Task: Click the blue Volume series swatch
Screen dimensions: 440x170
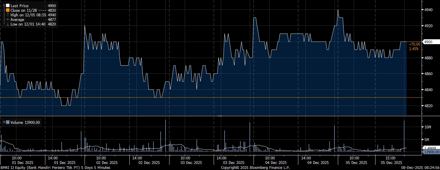Action: [x=8, y=122]
